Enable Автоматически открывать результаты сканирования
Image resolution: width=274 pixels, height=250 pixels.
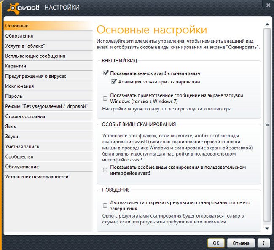coord(105,205)
